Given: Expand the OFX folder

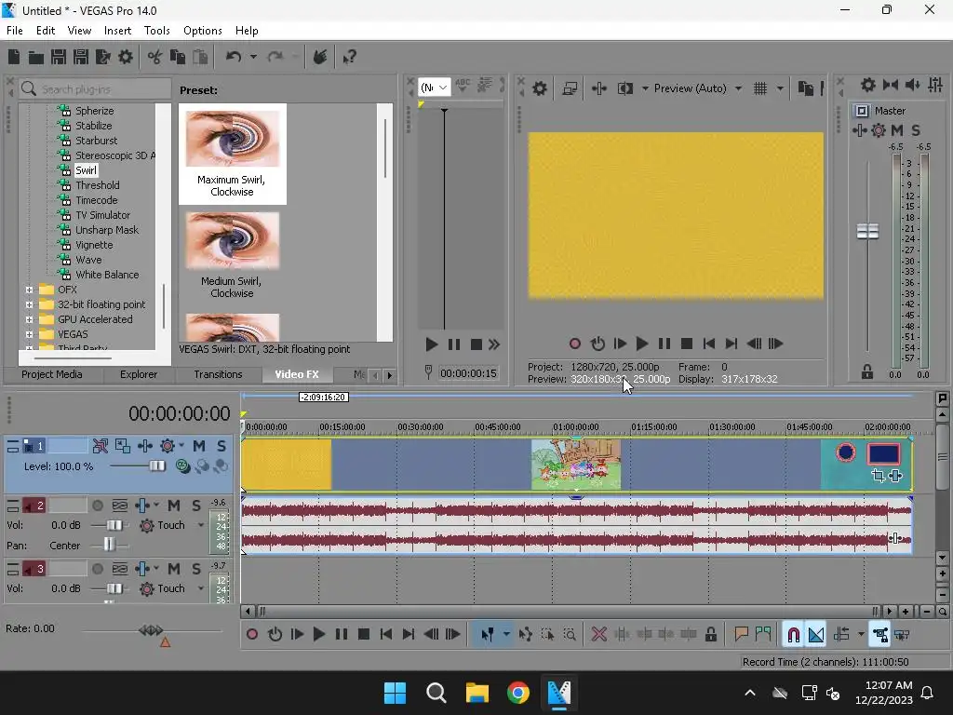Looking at the screenshot, I should (29, 290).
